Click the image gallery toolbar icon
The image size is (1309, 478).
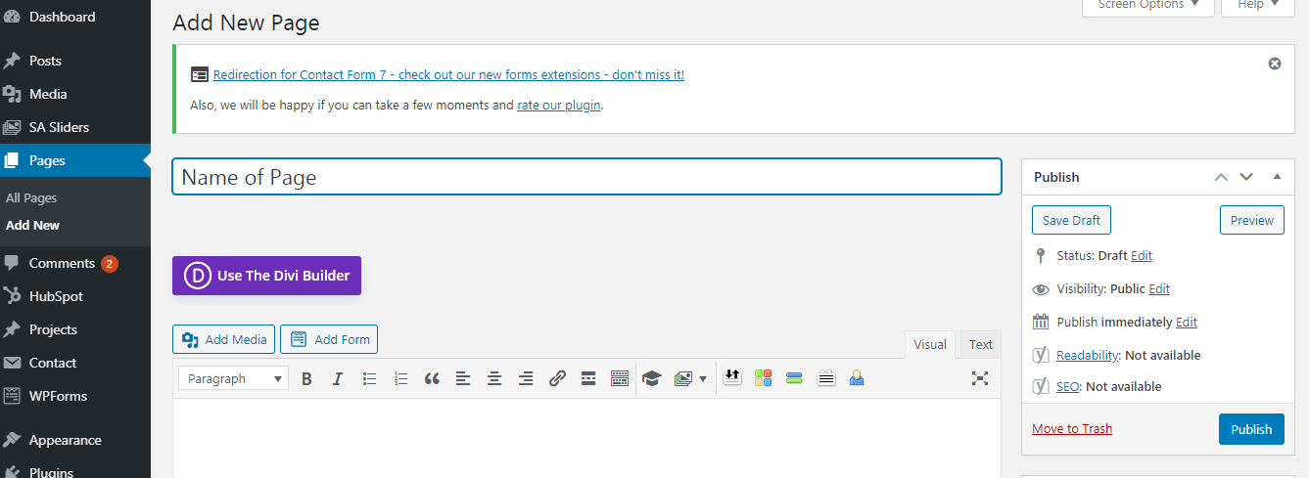point(683,378)
